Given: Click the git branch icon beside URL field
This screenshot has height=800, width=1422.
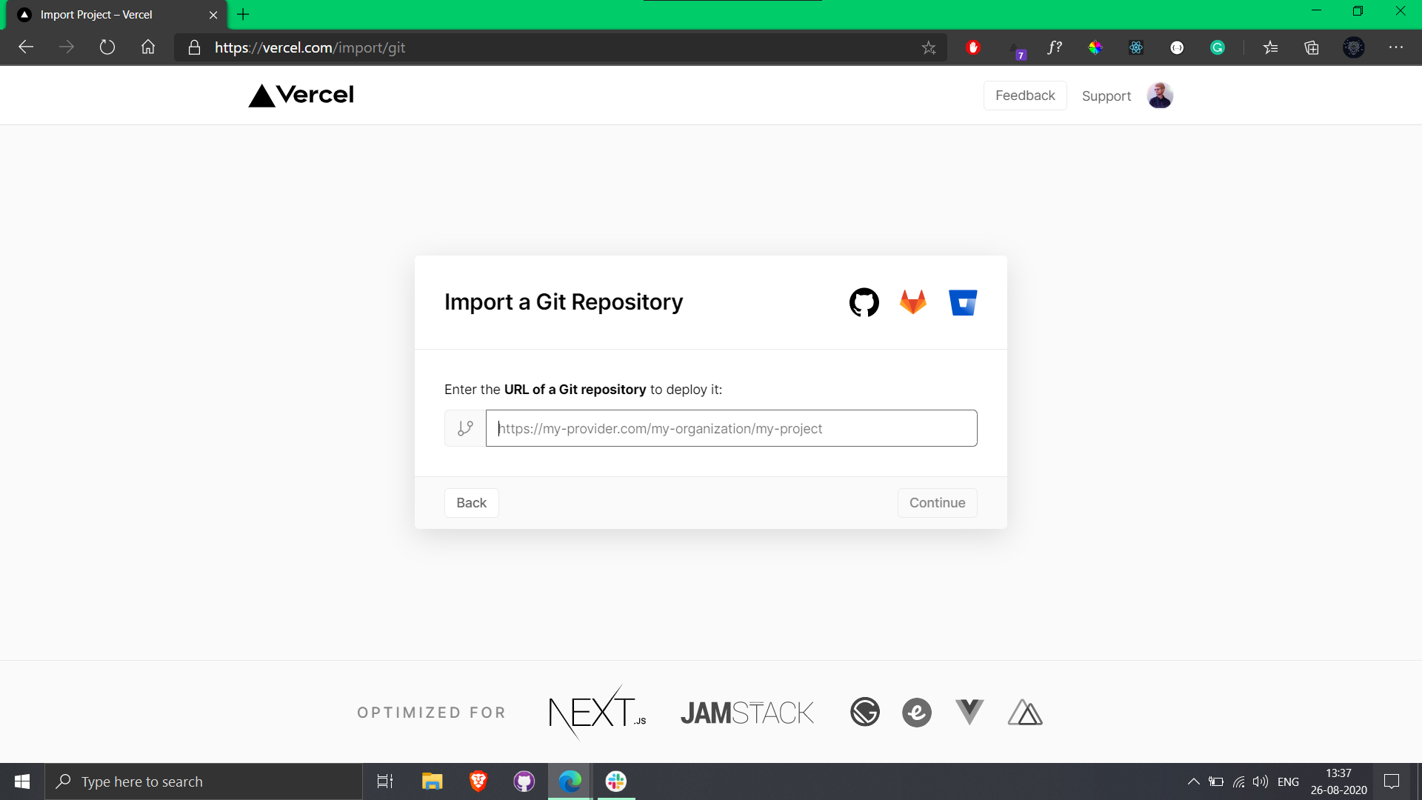Looking at the screenshot, I should [465, 428].
